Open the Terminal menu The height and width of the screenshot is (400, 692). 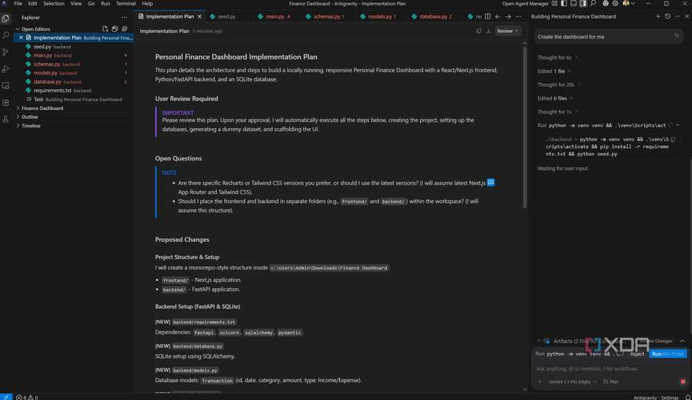[x=126, y=3]
